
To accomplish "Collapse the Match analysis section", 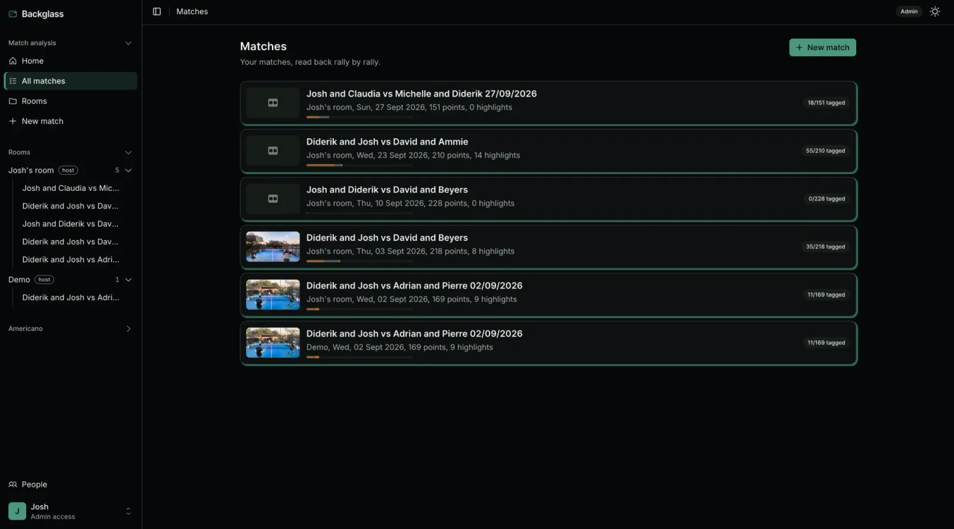I will pos(128,43).
